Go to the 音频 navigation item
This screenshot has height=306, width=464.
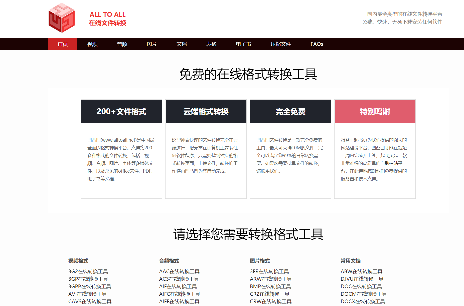pos(122,44)
